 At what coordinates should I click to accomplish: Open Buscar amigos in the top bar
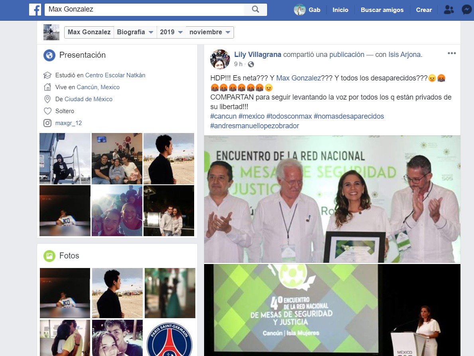382,10
